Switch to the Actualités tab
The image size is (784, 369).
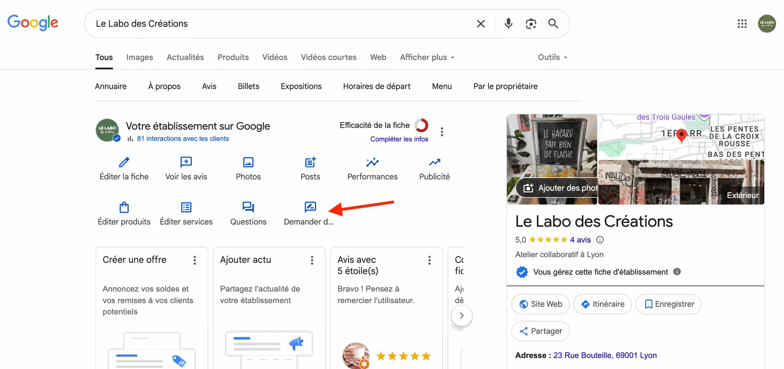click(185, 57)
